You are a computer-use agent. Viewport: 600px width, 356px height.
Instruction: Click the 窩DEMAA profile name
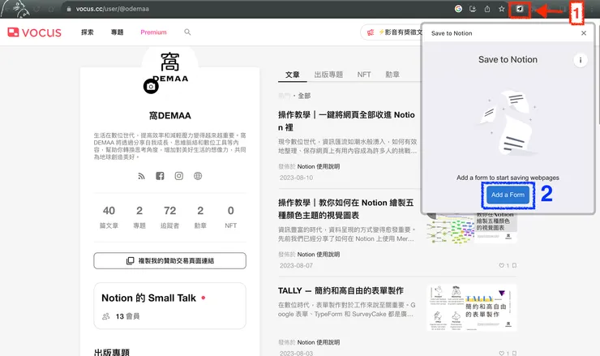coord(170,116)
